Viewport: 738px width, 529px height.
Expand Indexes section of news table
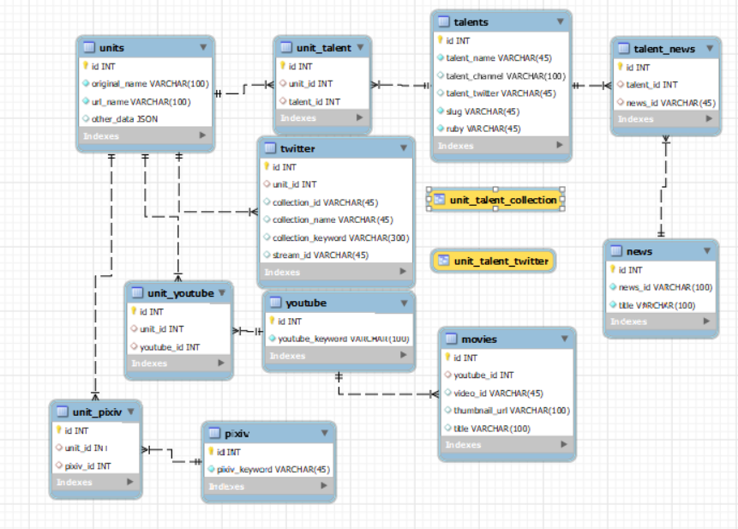pyautogui.click(x=706, y=321)
